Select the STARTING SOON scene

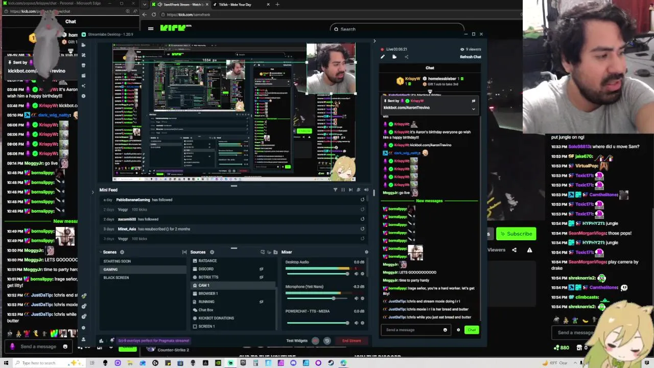click(x=143, y=261)
